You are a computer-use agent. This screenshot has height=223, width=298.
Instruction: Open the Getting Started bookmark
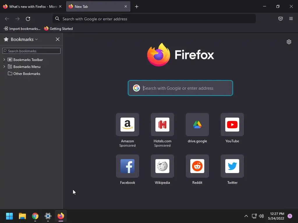click(58, 29)
